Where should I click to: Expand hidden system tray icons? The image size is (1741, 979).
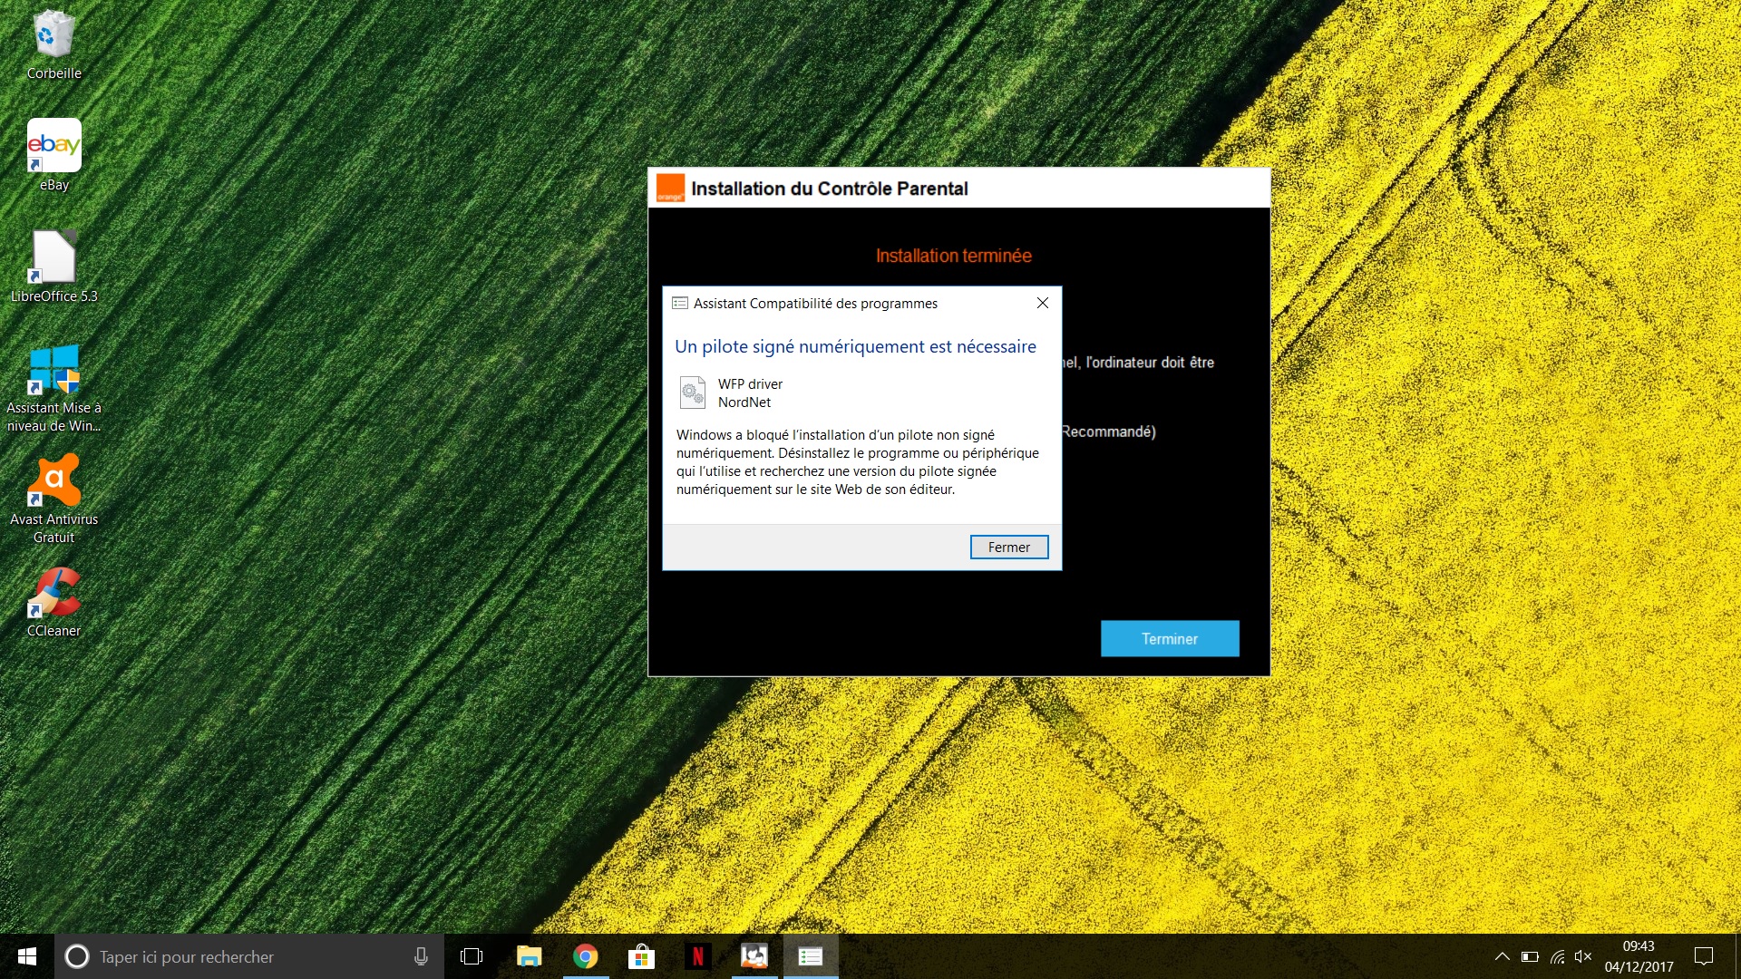[x=1503, y=956]
